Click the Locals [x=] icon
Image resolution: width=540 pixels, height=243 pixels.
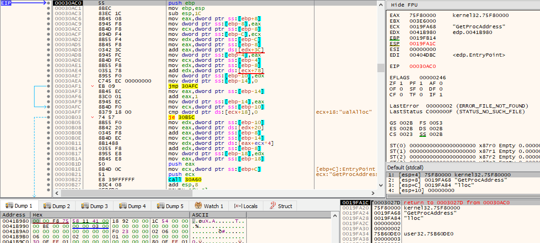(x=237, y=206)
